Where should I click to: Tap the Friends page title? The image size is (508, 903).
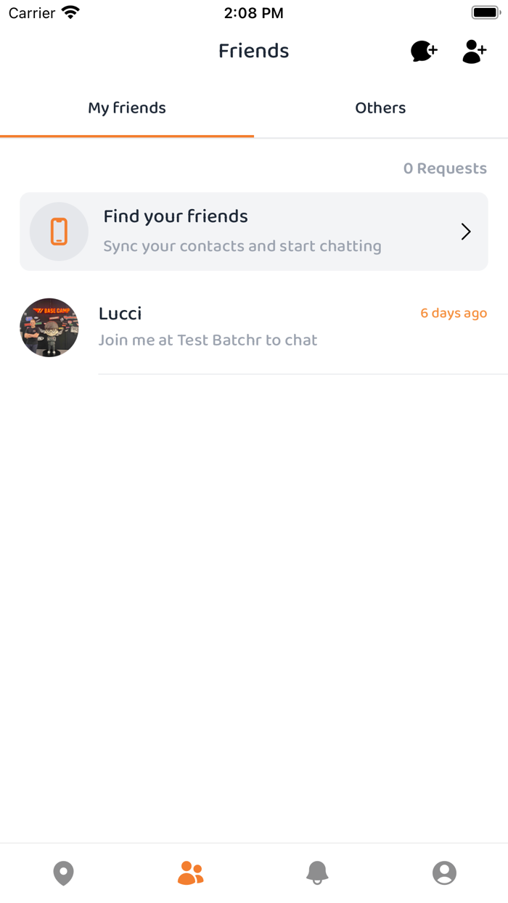(253, 51)
